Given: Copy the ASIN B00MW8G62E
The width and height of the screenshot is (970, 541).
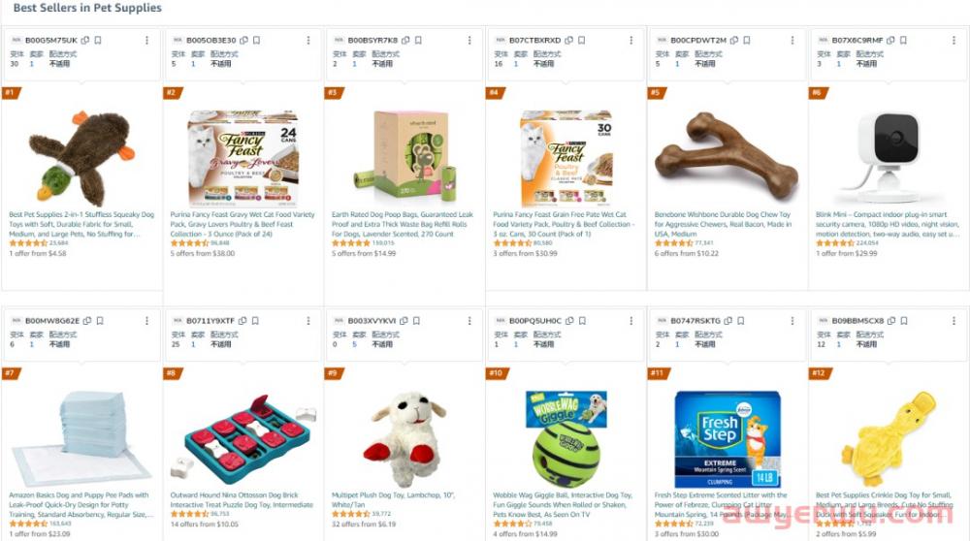Looking at the screenshot, I should tap(87, 321).
